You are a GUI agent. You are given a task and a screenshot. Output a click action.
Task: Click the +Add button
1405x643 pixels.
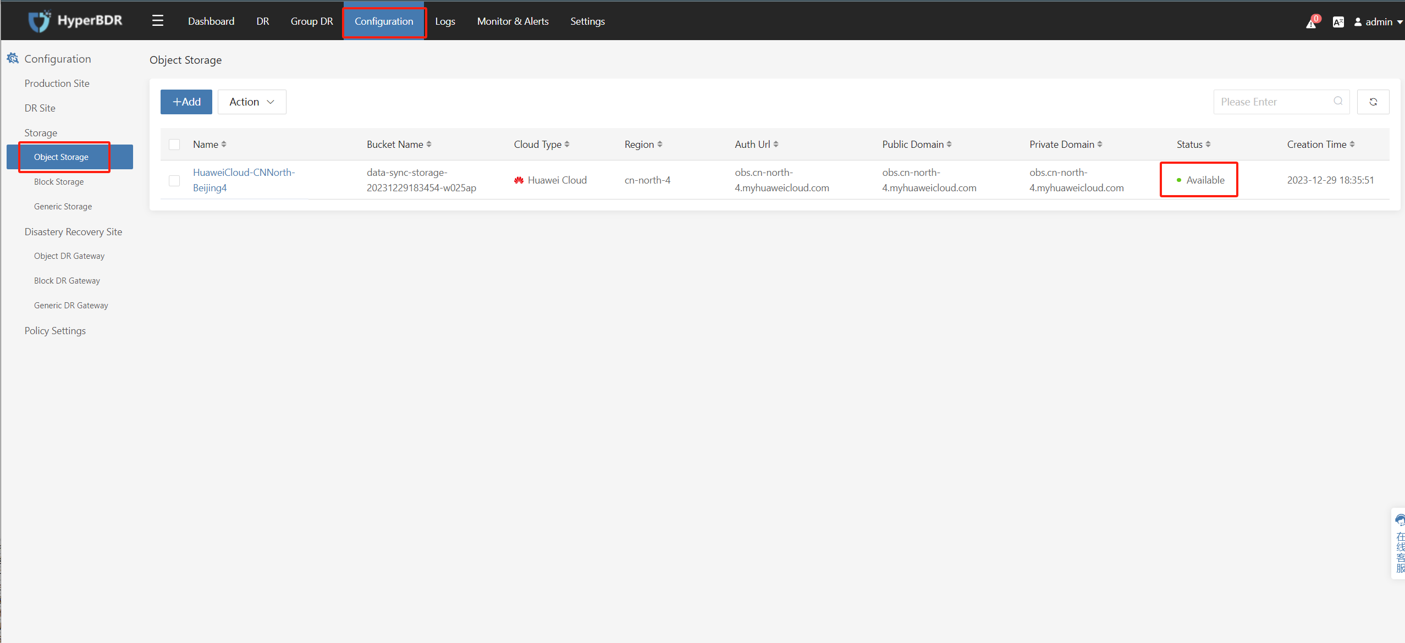pyautogui.click(x=186, y=102)
